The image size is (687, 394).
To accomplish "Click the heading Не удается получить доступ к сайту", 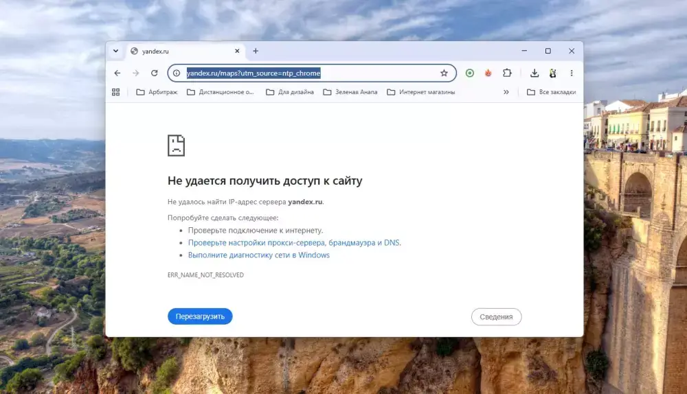I will [264, 181].
